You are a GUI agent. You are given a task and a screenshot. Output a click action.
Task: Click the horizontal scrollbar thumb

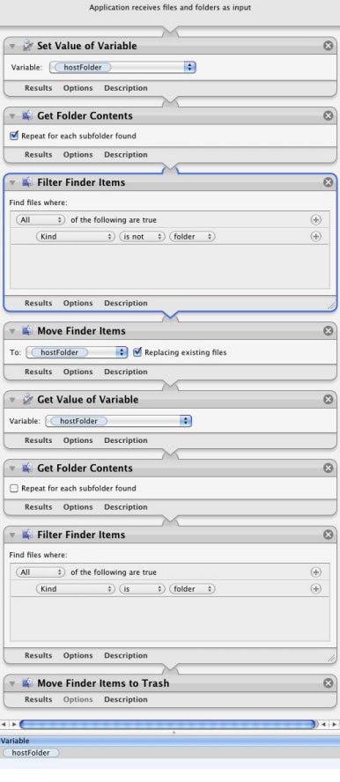click(x=167, y=724)
